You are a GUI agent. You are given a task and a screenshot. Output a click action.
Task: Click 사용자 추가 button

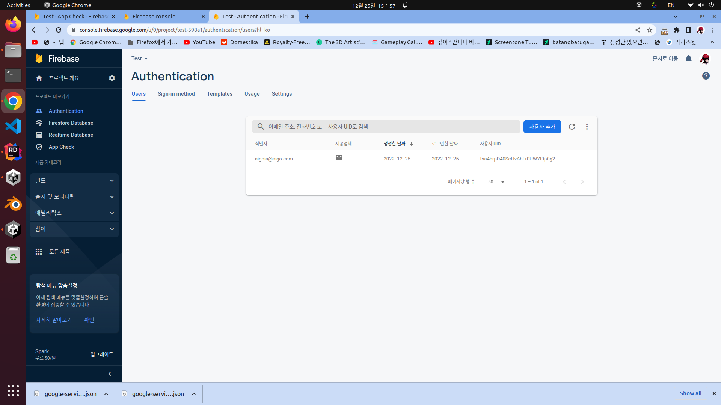point(542,127)
